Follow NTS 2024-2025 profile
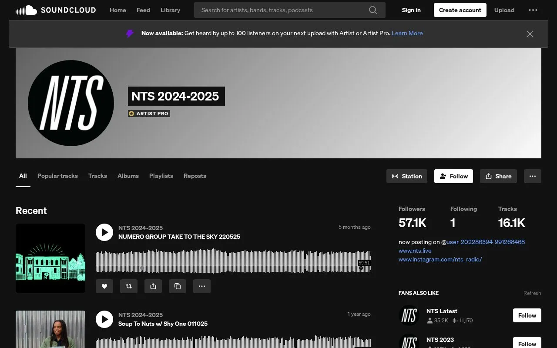Image resolution: width=557 pixels, height=348 pixels. (x=453, y=176)
